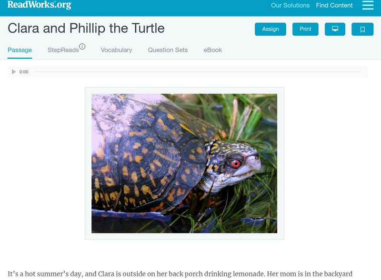
Task: Click the turtle photo
Action: (x=184, y=163)
